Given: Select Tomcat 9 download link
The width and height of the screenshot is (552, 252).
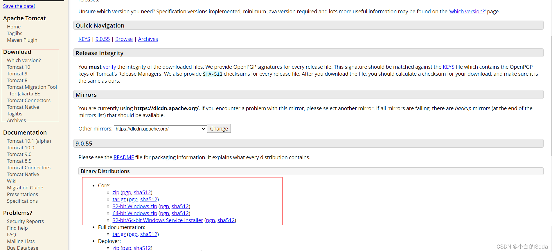Looking at the screenshot, I should (x=17, y=74).
